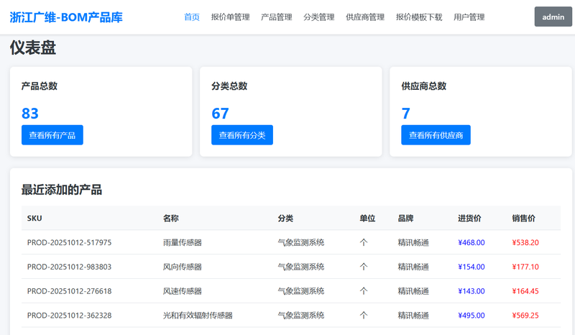Viewport: 575px width, 335px height.
Task: Open the 产品管理 menu
Action: point(277,17)
